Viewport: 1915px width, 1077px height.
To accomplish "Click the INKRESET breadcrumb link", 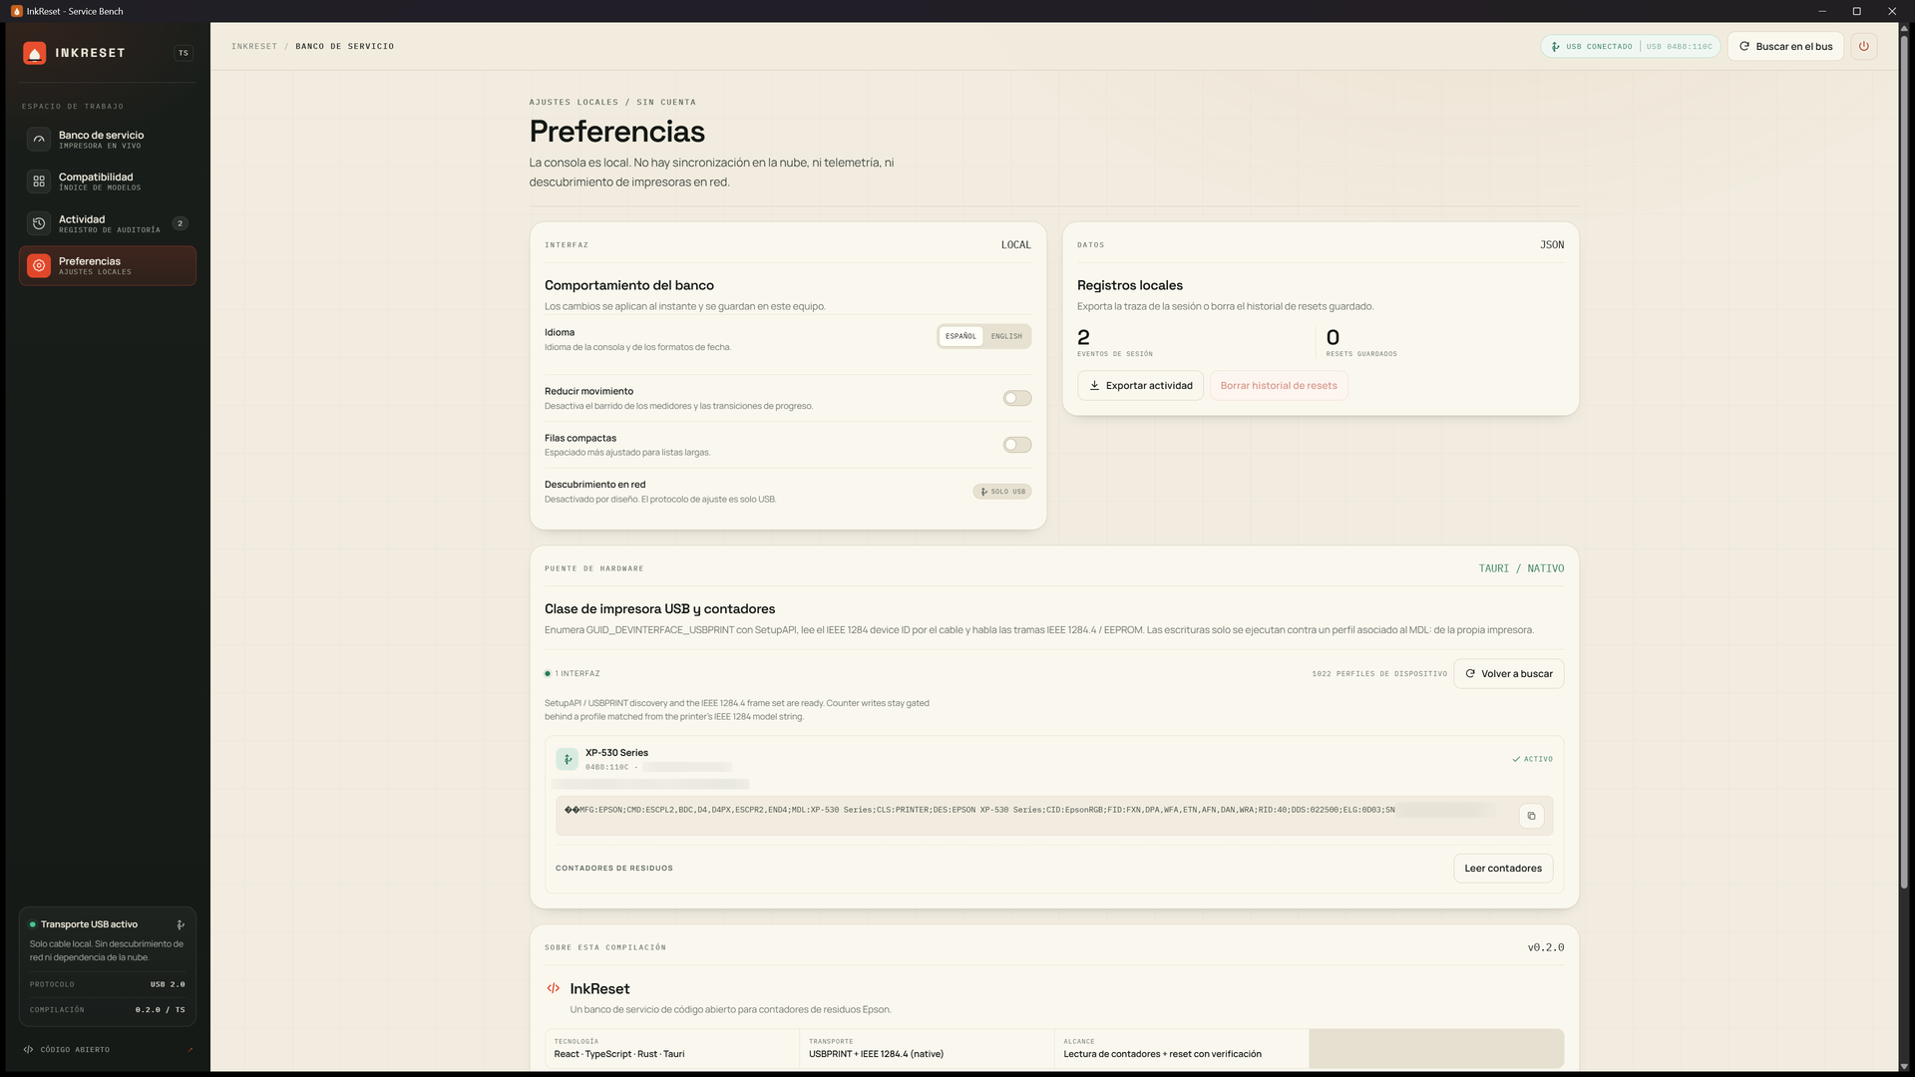I will [x=254, y=46].
